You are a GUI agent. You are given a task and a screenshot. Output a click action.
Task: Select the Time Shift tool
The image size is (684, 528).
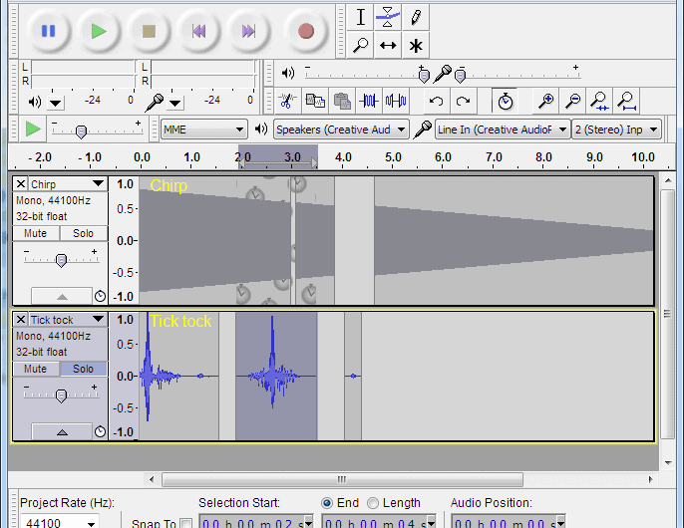click(x=387, y=46)
